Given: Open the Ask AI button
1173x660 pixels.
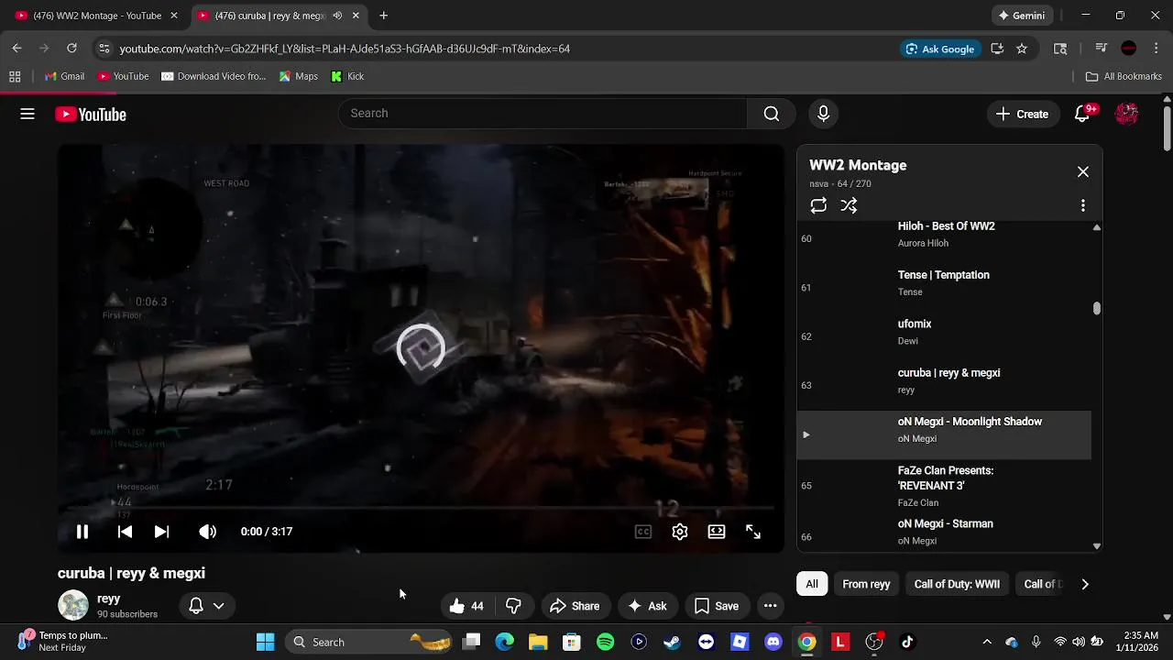Looking at the screenshot, I should click(x=647, y=606).
